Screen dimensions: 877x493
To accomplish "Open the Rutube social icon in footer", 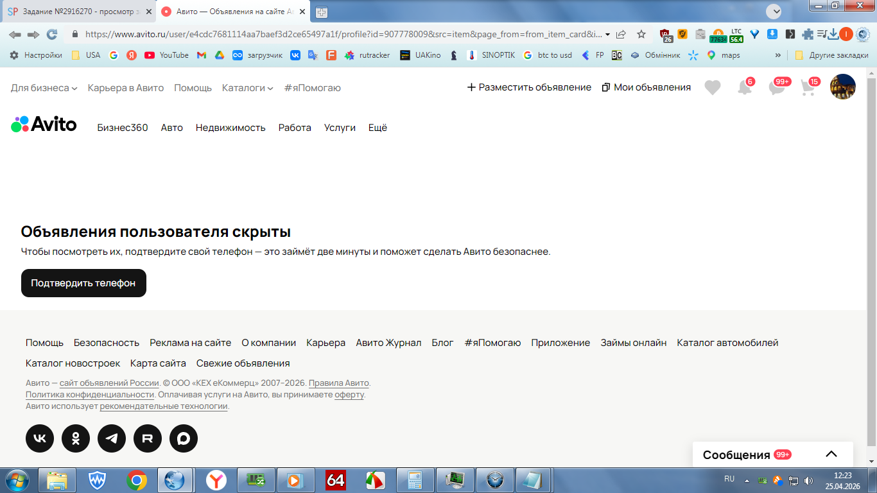I will [148, 438].
